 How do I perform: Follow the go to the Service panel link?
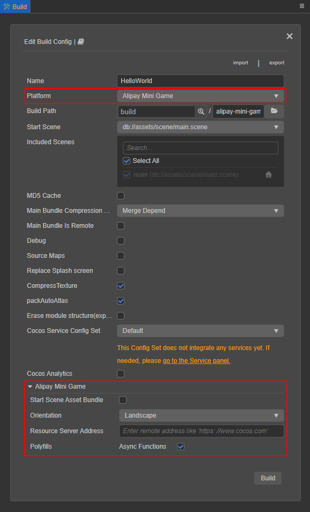point(197,361)
